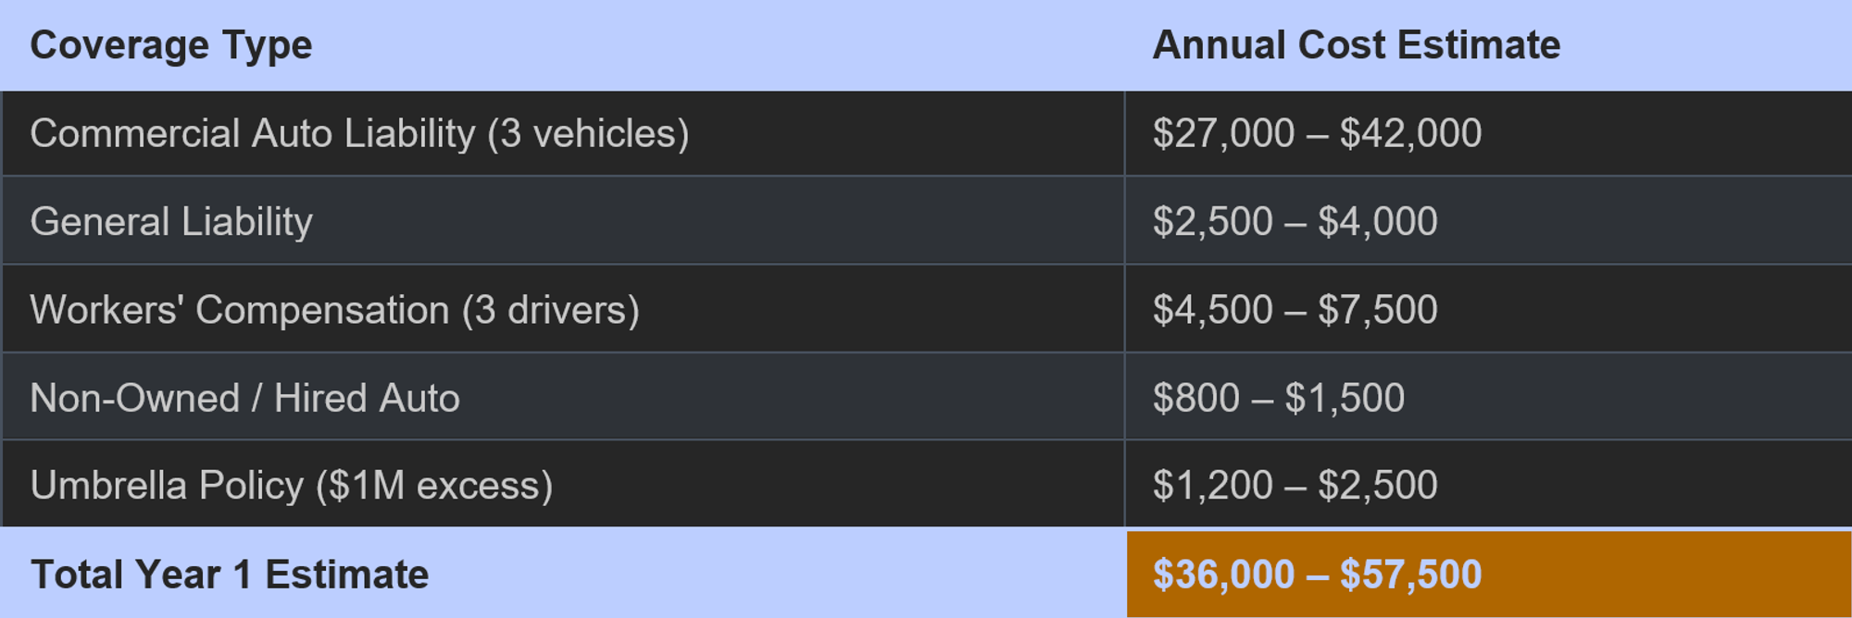Viewport: 1852px width, 618px height.
Task: Select the Commercial Auto Liability (3 vehicles) cell
Action: tap(563, 133)
